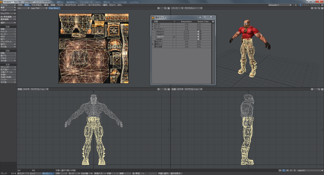
Task: Open the テクスチャー render style dropdown
Action: coord(193,8)
